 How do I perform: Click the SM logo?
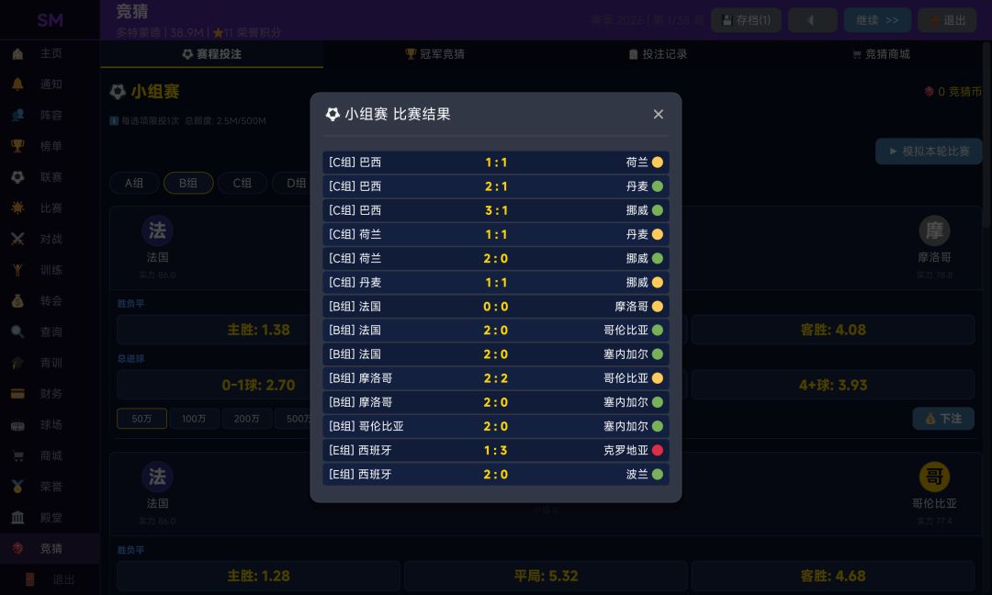50,20
